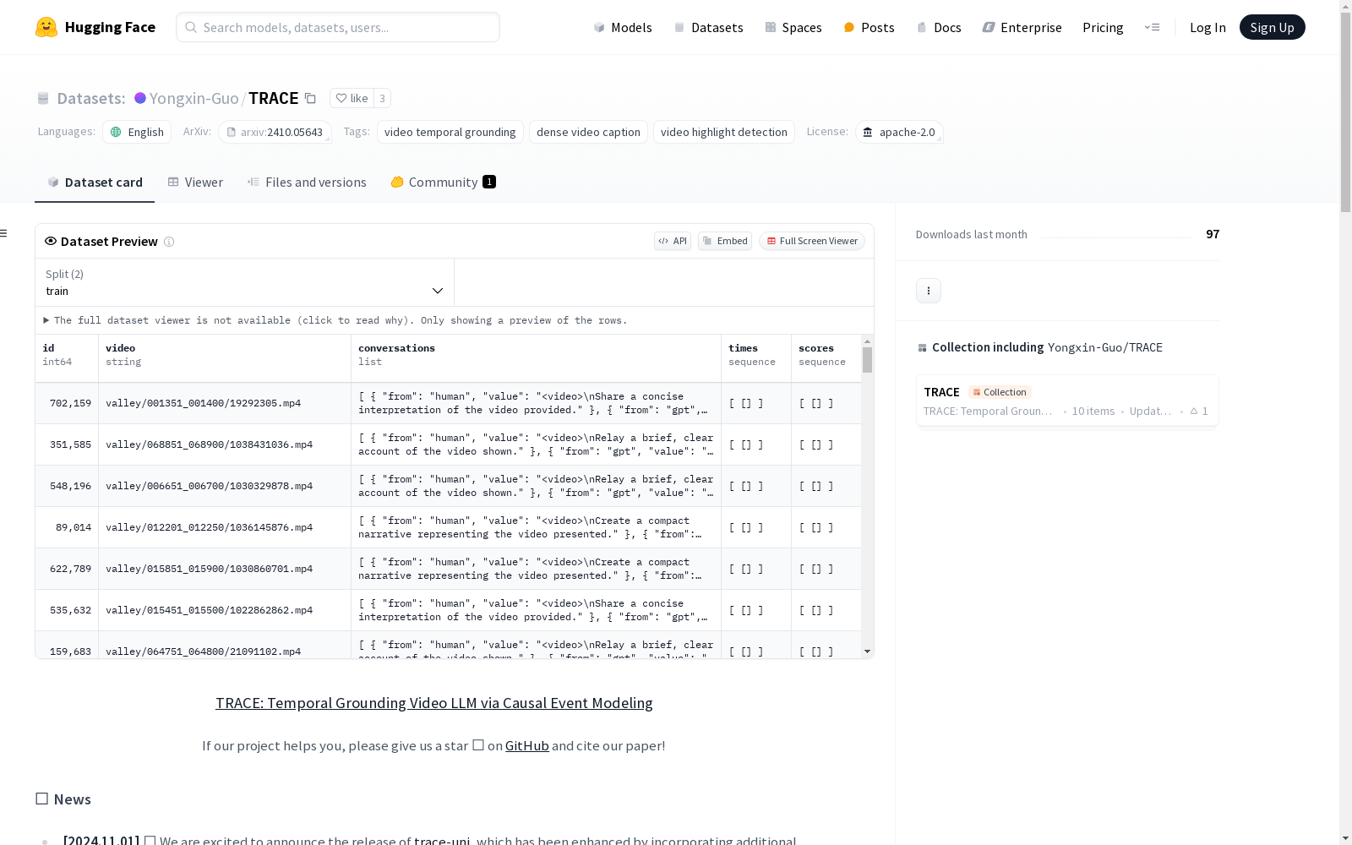This screenshot has height=845, width=1352.
Task: Click the cell valley/006651_006700/1030329878.mp4
Action: [225, 486]
